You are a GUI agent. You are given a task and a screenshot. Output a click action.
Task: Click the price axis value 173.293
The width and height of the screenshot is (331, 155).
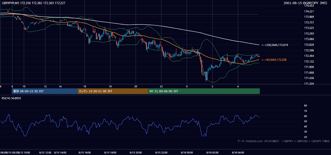click(309, 34)
